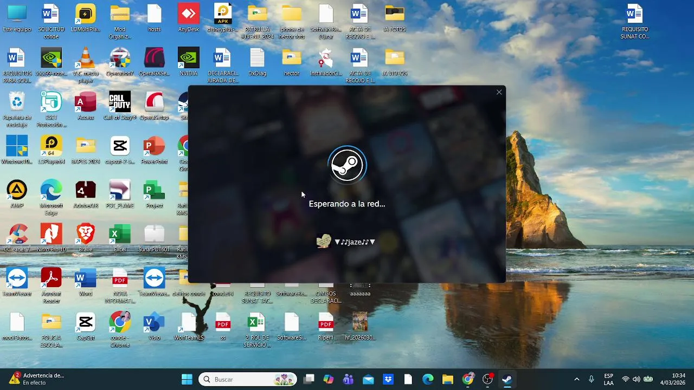Select the PDT_PLAME shortcut
Viewport: 694px width, 390px height.
[x=120, y=194]
